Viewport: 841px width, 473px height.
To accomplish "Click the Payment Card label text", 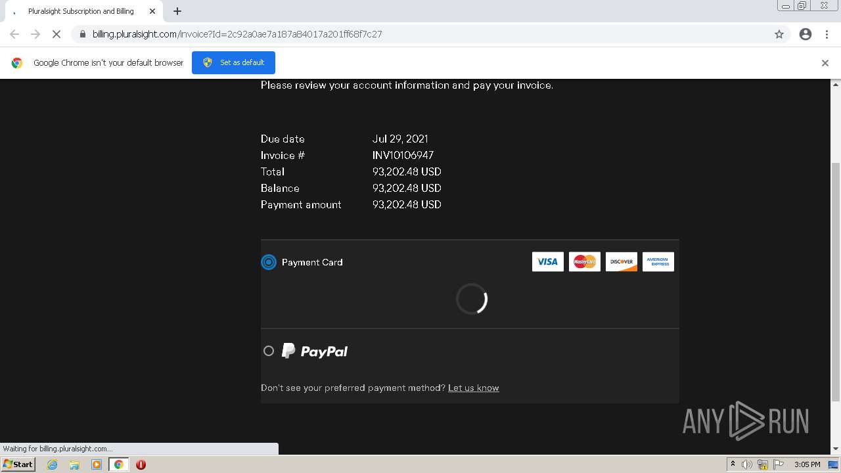I will coord(312,262).
